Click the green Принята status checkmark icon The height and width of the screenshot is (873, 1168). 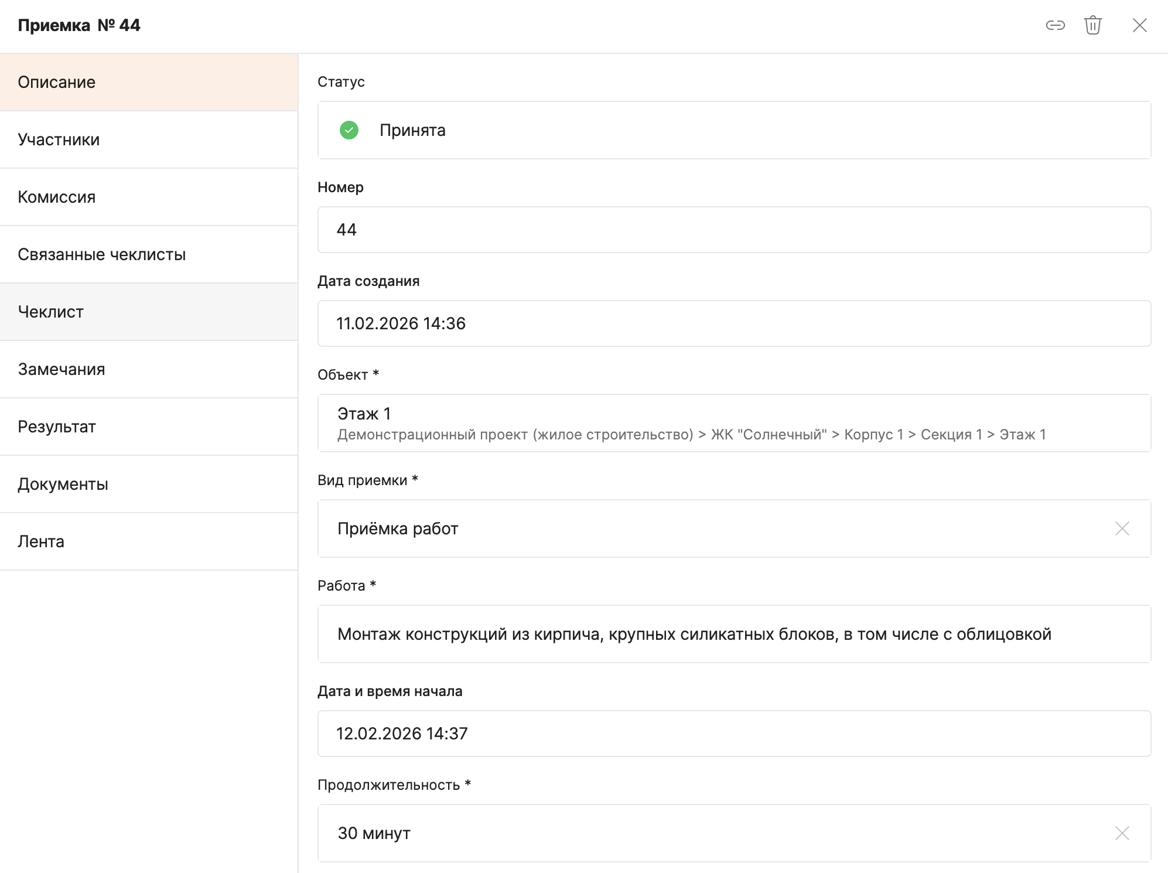pyautogui.click(x=349, y=130)
